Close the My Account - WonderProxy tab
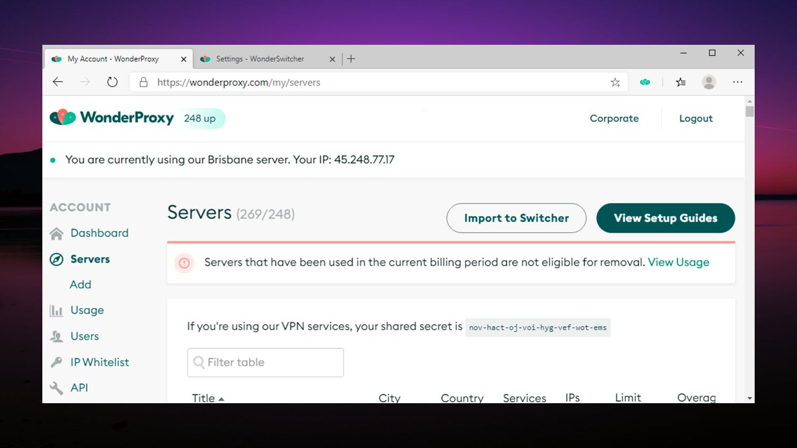 (183, 59)
